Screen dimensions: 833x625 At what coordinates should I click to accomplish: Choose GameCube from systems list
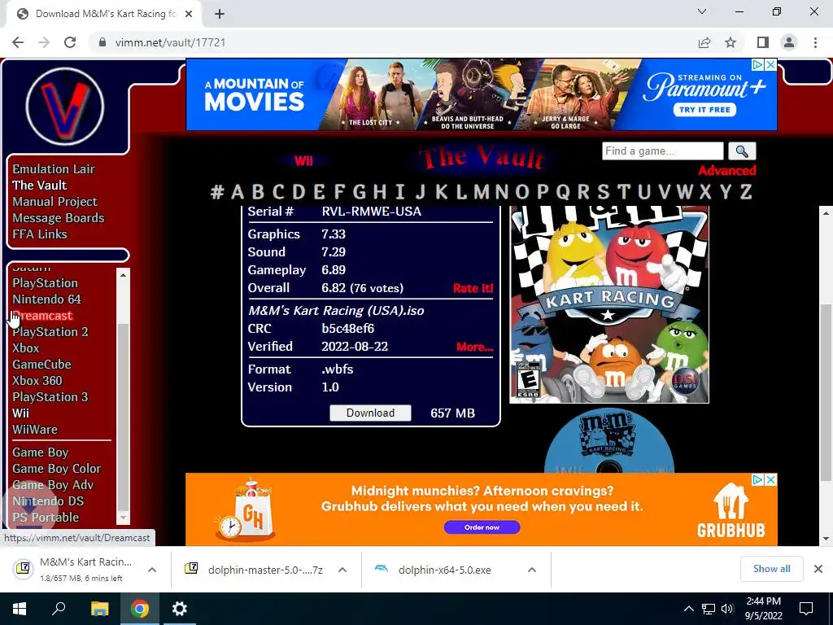[42, 364]
